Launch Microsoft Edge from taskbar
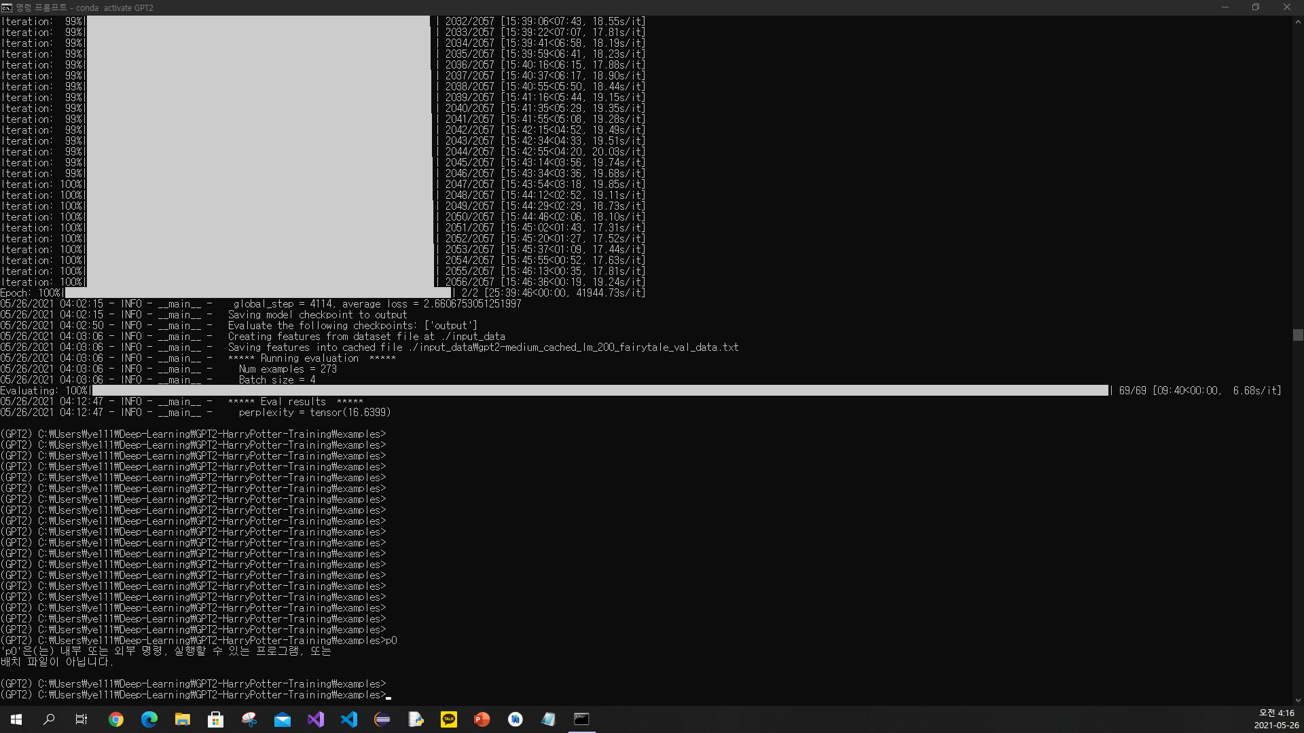This screenshot has width=1304, height=733. pyautogui.click(x=149, y=719)
